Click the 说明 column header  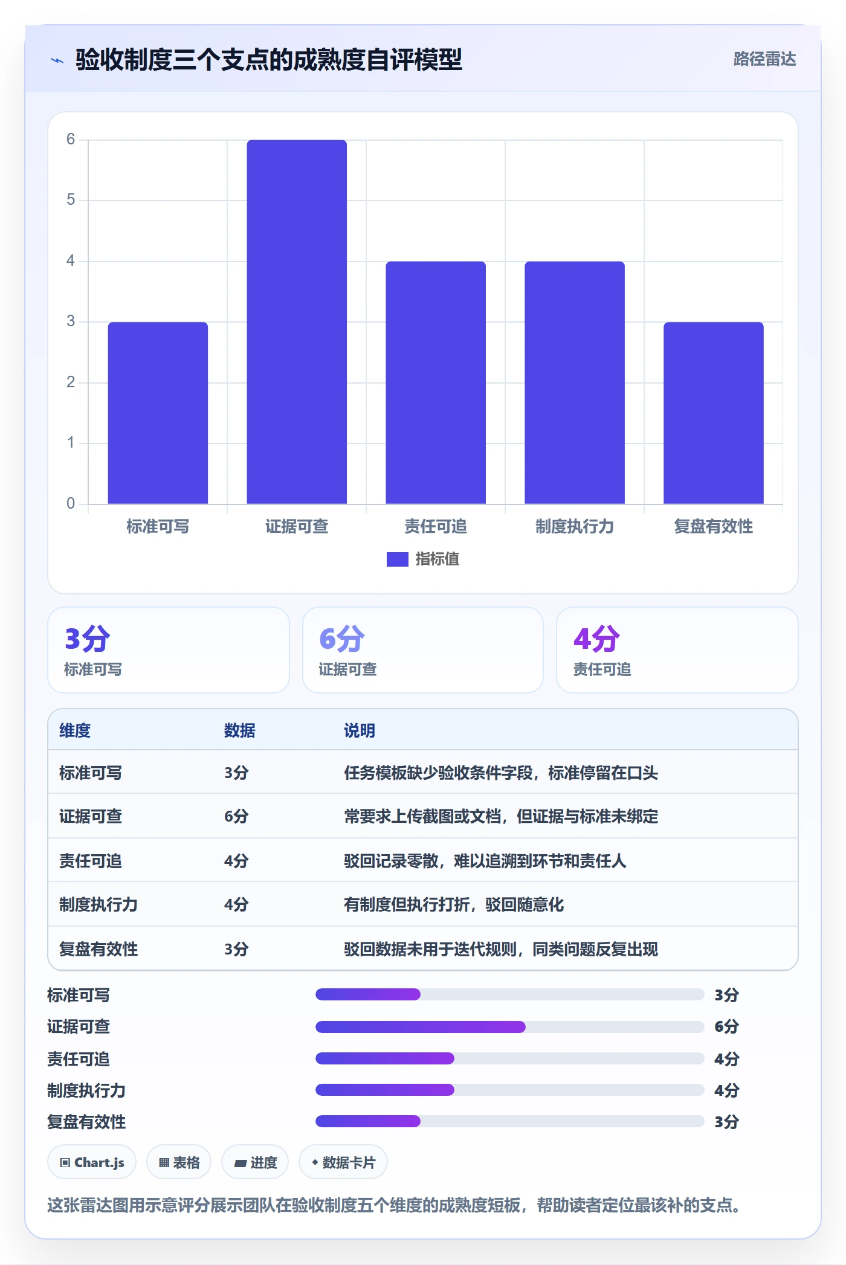tap(360, 731)
